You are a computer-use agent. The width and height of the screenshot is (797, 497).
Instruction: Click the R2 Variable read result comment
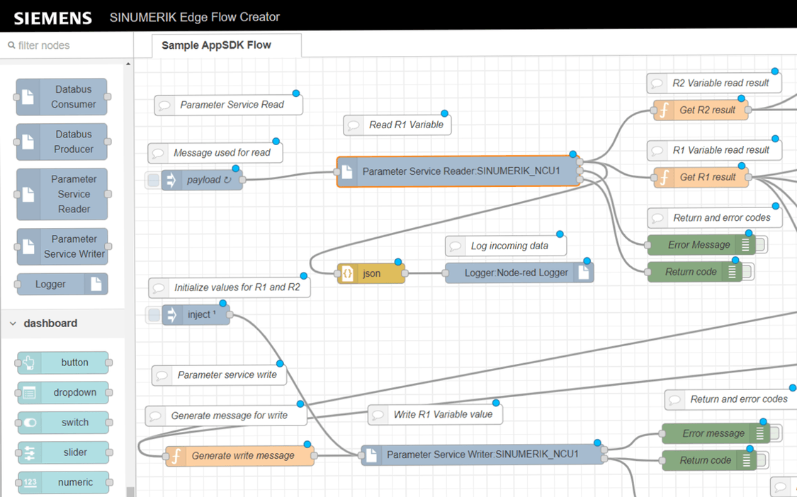[x=713, y=83]
